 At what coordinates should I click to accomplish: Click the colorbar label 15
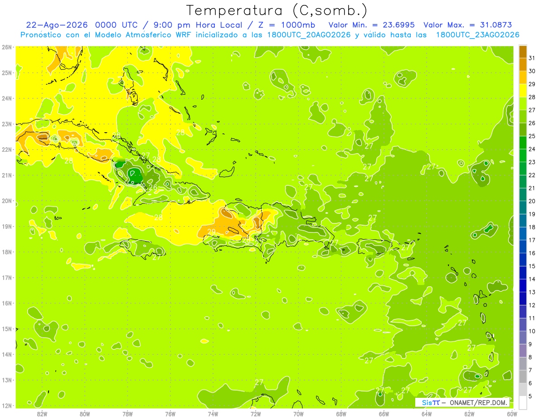tap(532, 266)
